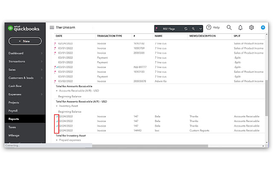Sort by the NAME column header
273x170 pixels.
click(x=158, y=36)
